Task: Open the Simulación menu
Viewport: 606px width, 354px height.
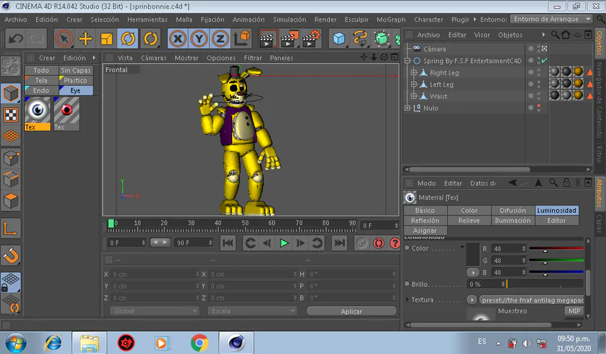Action: tap(289, 19)
